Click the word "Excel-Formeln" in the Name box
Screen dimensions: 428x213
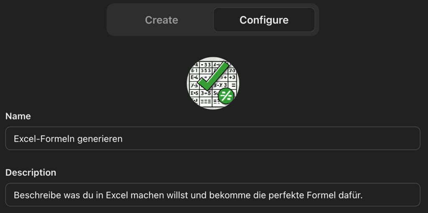(x=39, y=139)
